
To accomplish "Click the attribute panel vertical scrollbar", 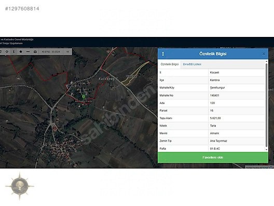I will pyautogui.click(x=267, y=105).
